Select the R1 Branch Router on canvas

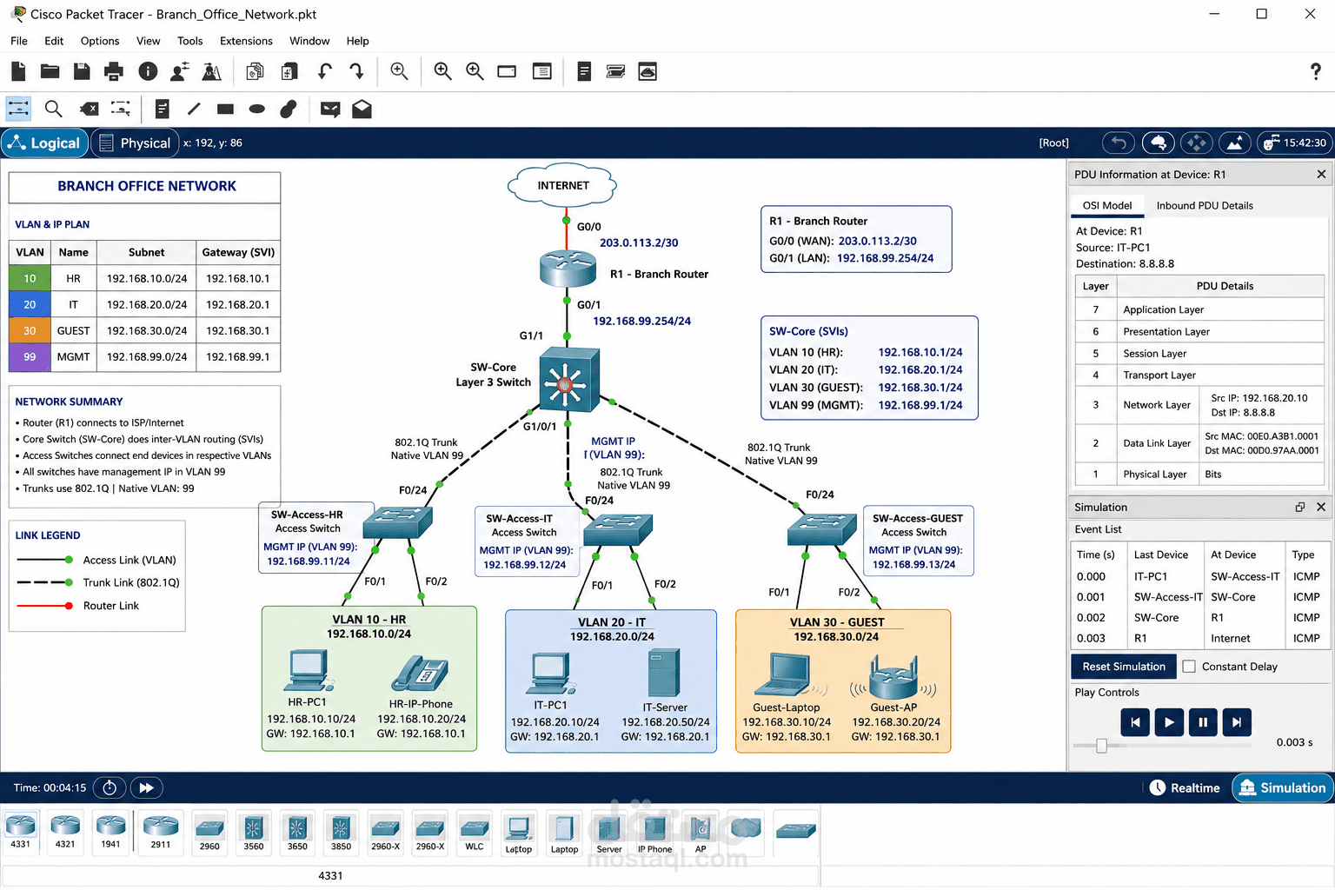(568, 269)
